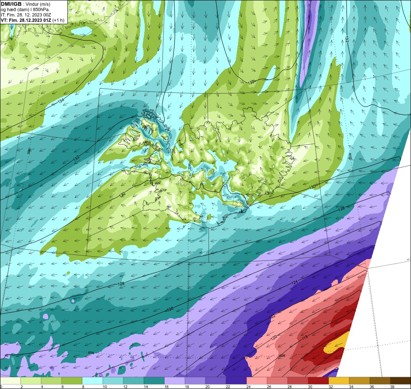
Task: Pick the red 28–30 m/s legend swatch
Action: pyautogui.click(x=298, y=381)
